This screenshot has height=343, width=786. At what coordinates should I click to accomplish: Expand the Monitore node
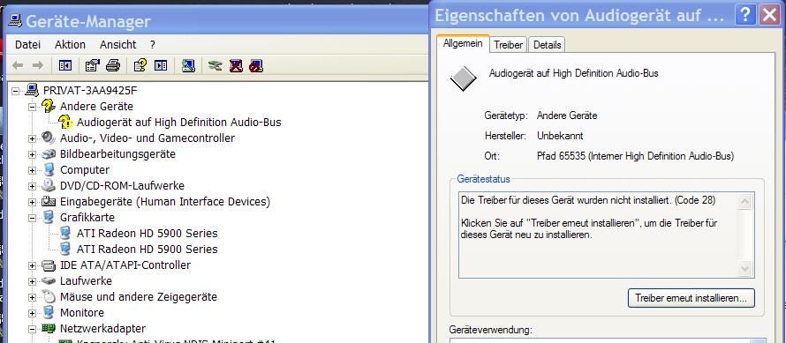point(32,313)
